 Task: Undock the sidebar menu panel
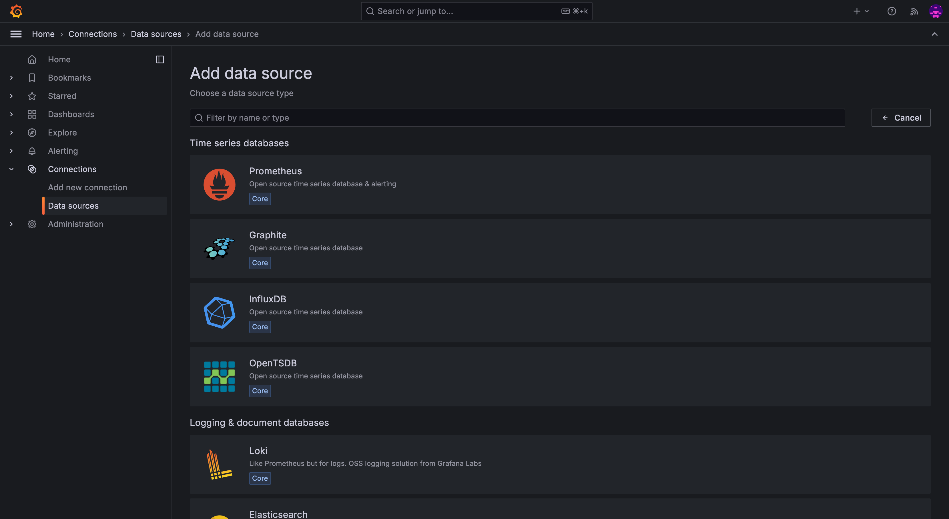coord(160,59)
